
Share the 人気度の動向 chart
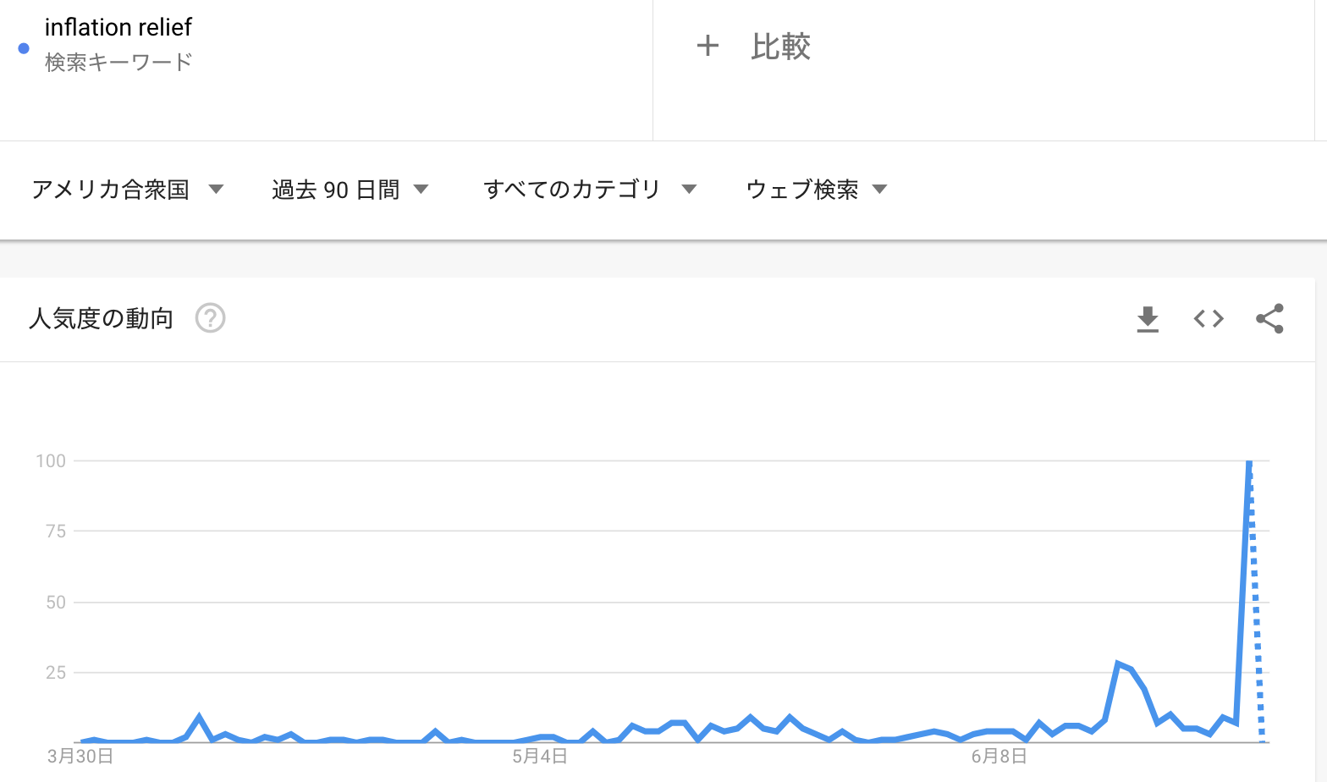coord(1269,318)
